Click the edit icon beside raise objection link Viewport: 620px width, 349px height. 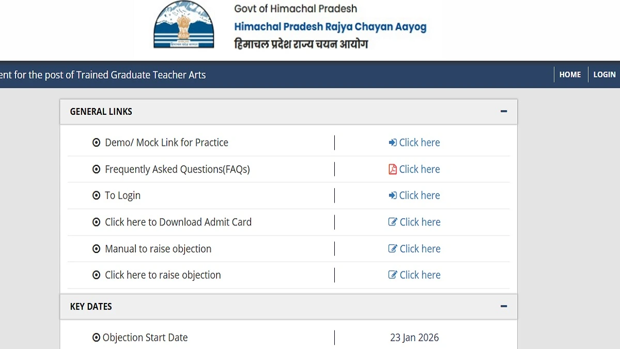pos(392,275)
